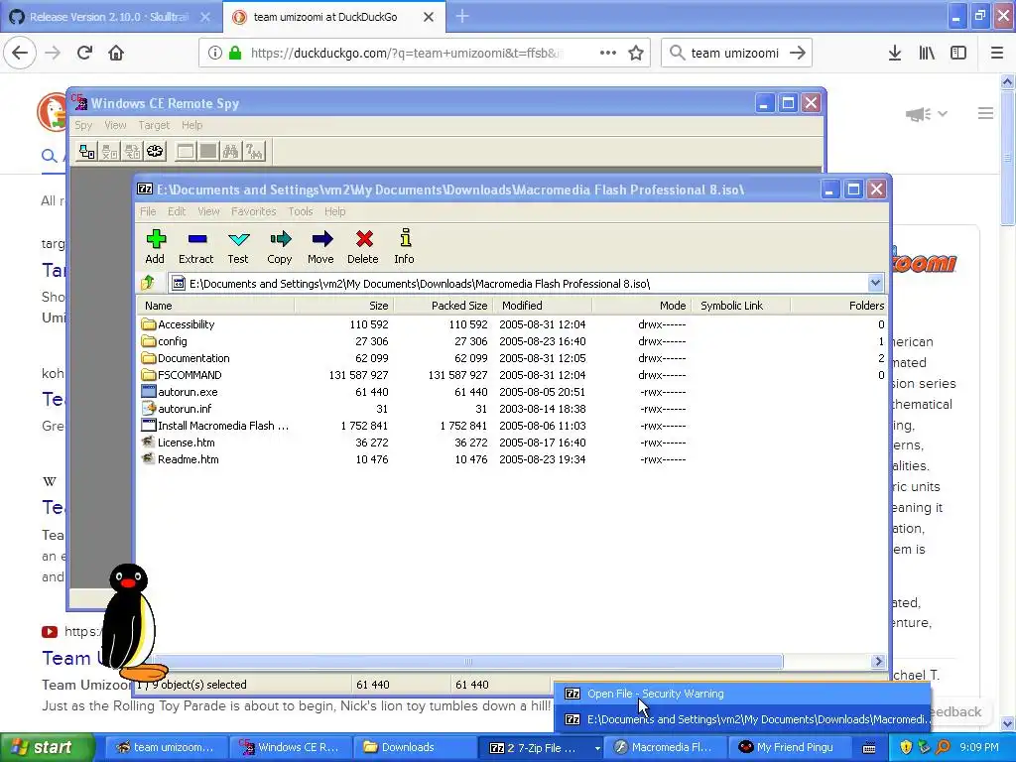Screen dimensions: 1016x762
Task: Switch to Windows CE Remote Spy taskbar button
Action: point(291,747)
